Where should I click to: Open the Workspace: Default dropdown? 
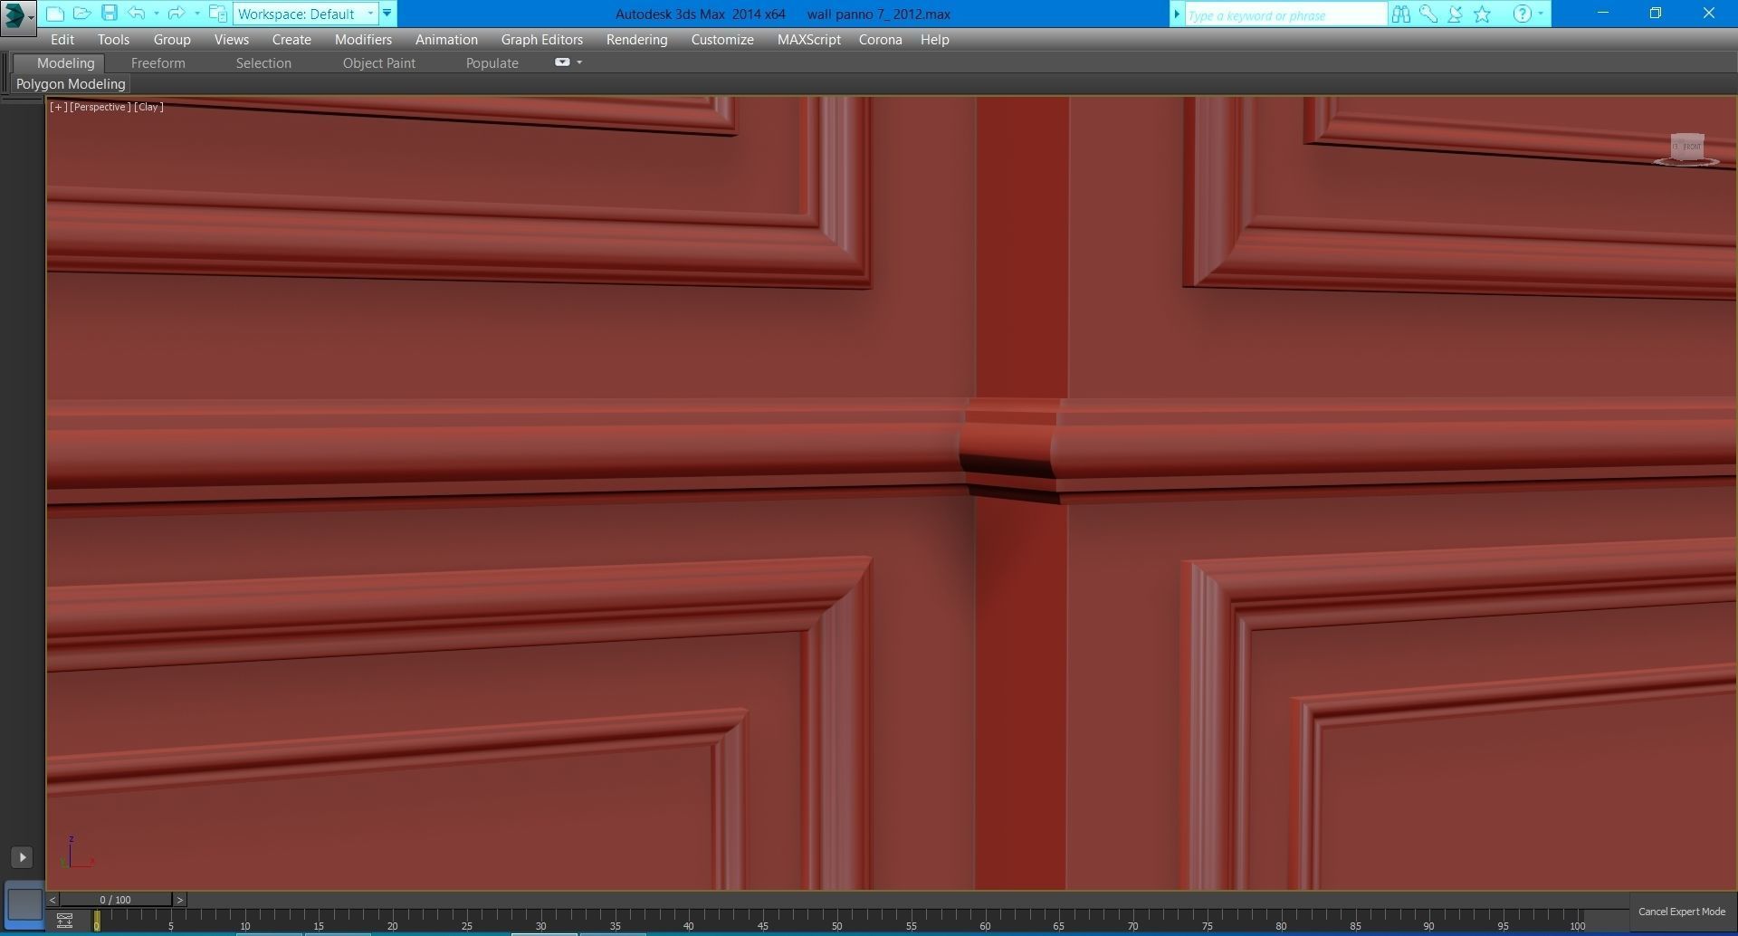(305, 14)
